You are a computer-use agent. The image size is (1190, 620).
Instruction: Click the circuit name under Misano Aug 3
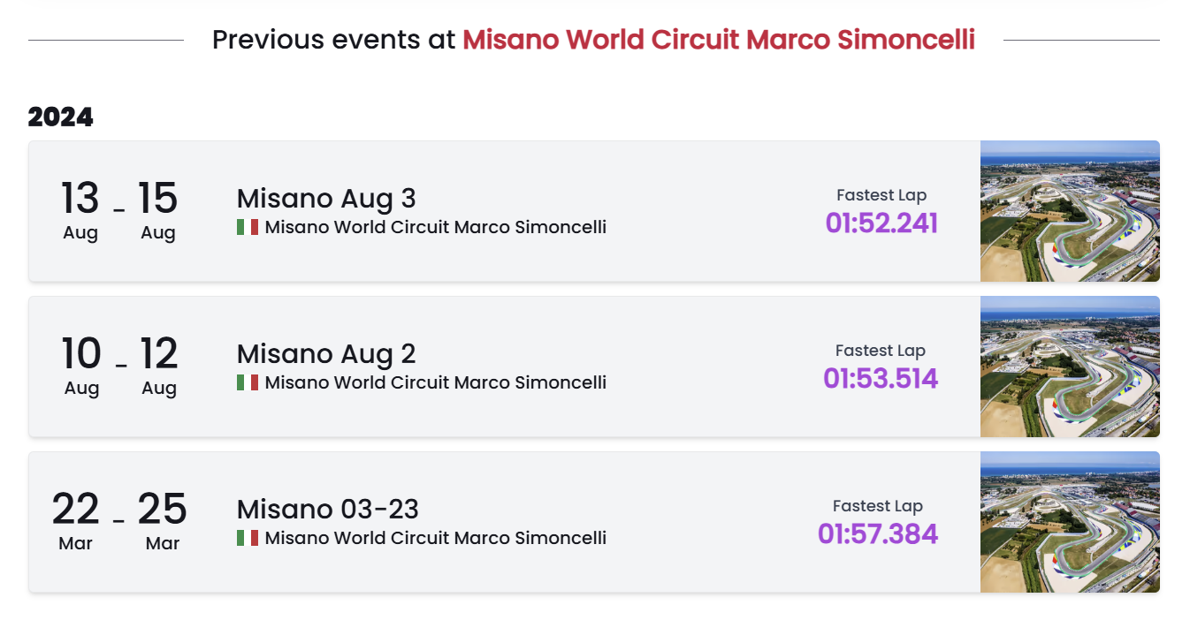[436, 227]
